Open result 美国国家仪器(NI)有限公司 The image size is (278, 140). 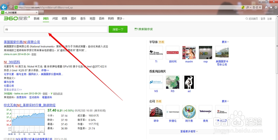pyautogui.click(x=22, y=42)
